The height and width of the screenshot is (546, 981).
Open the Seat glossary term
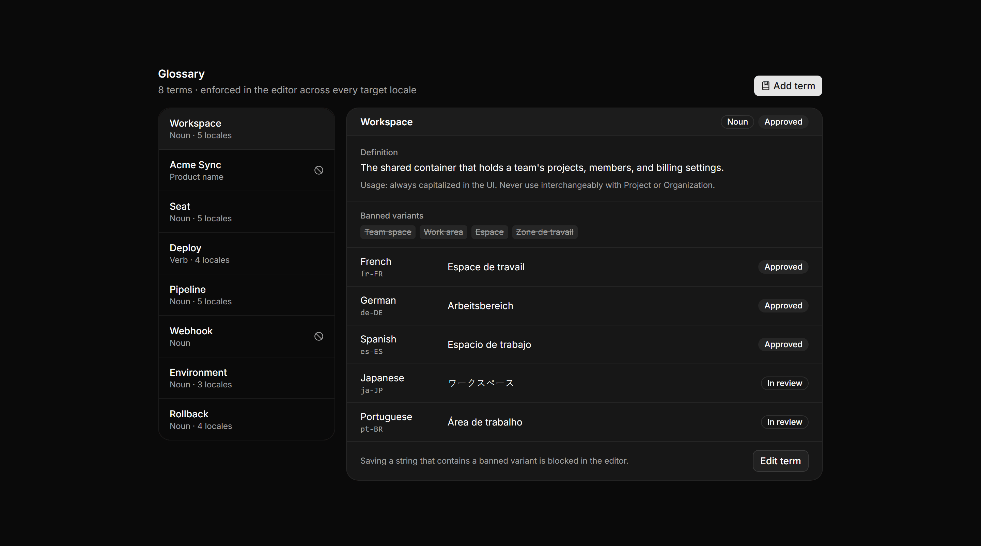[246, 212]
